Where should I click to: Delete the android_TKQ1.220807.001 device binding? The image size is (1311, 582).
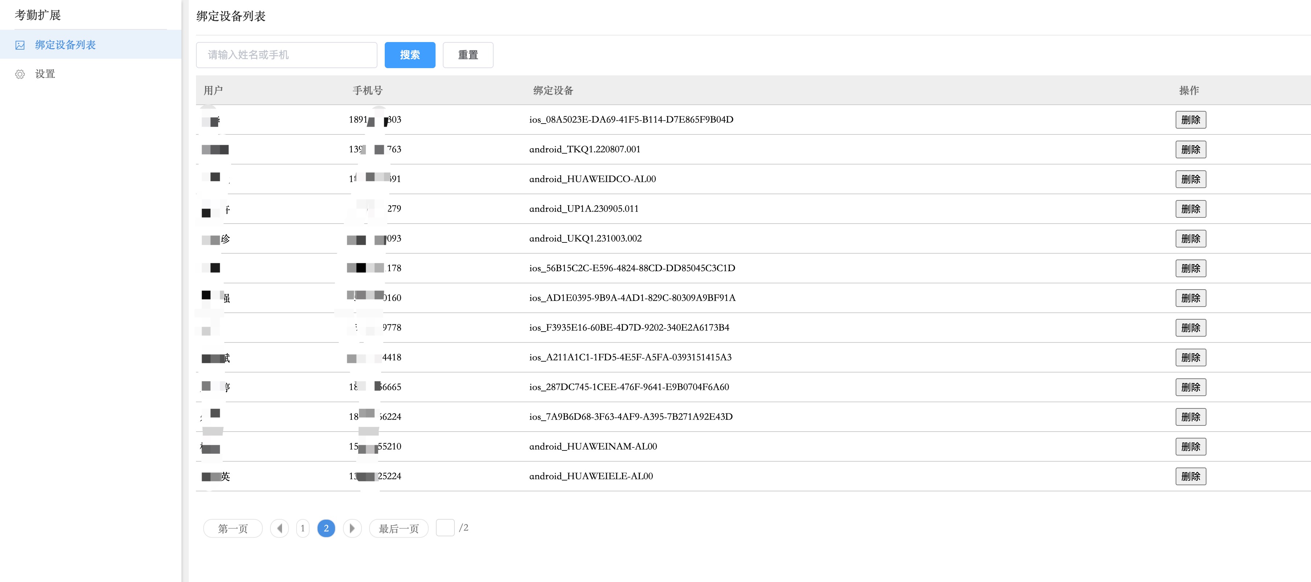1190,149
